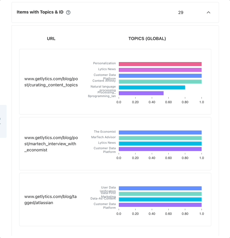
Task: Click the blue The Economist bar
Action: pyautogui.click(x=160, y=132)
